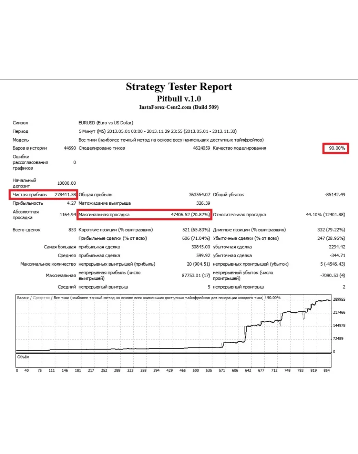
Task: Click the total trades count 853
Action: (x=72, y=230)
